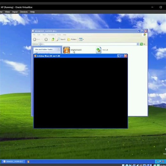The width and height of the screenshot is (166, 166).
Task: Minimize the D: Explorer window
Action: [139, 31]
